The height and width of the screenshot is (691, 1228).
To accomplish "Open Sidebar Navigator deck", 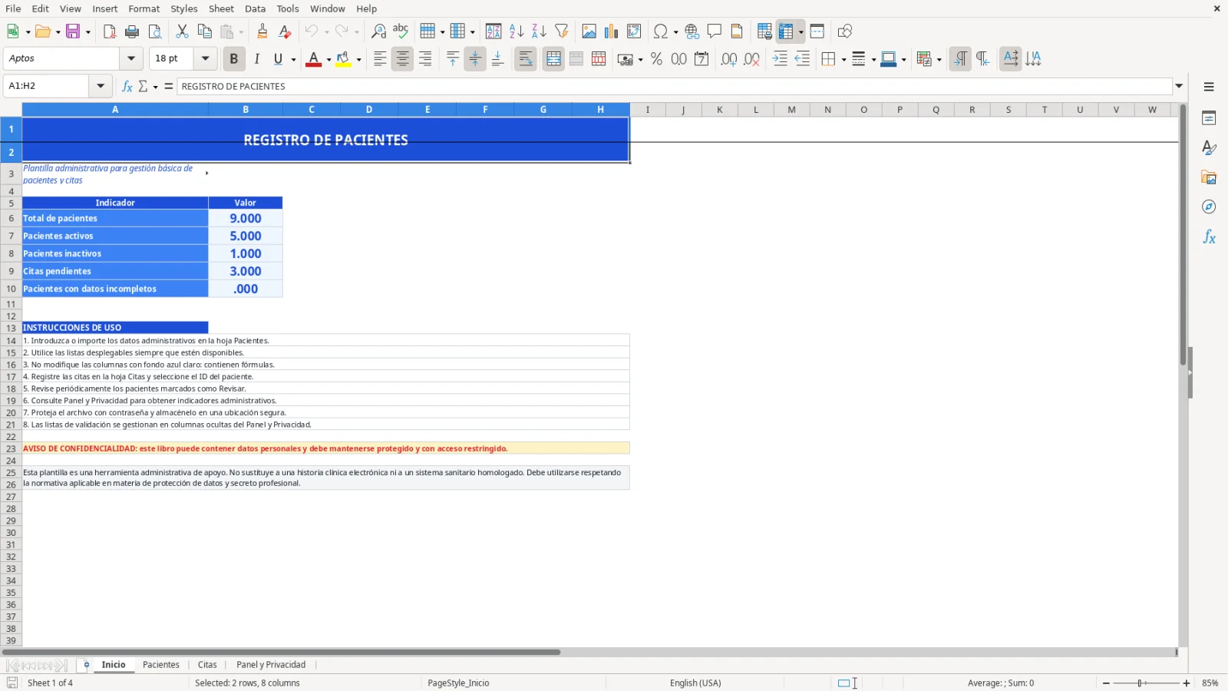I will (x=1209, y=207).
